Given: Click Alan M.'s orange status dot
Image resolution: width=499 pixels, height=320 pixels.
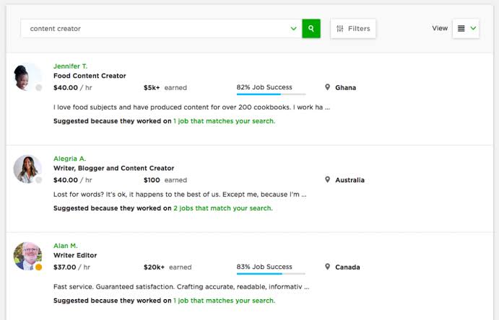Looking at the screenshot, I should (38, 267).
